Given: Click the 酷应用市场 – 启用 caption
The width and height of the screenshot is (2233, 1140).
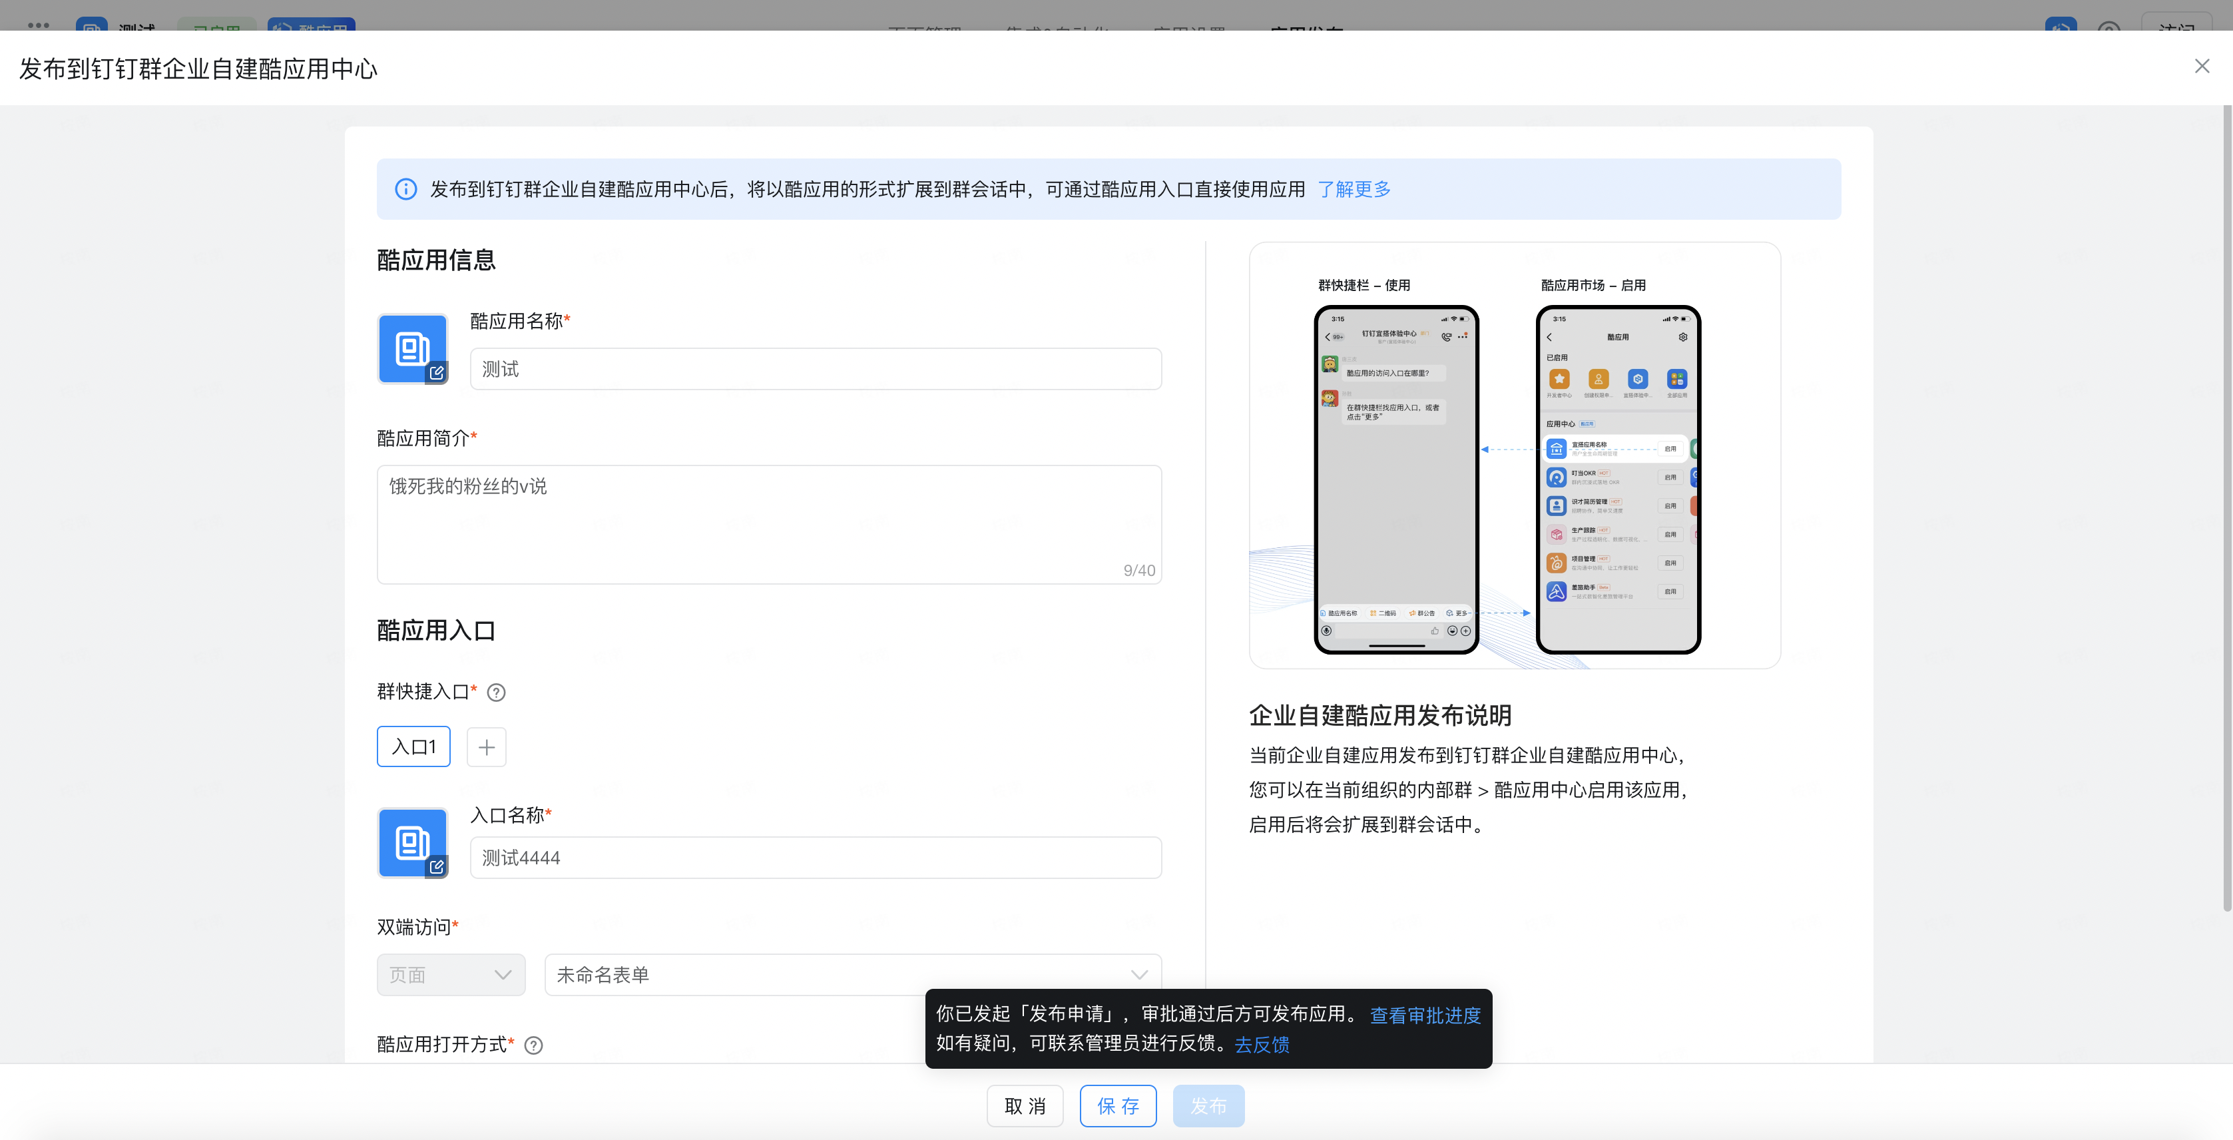Looking at the screenshot, I should [1593, 285].
